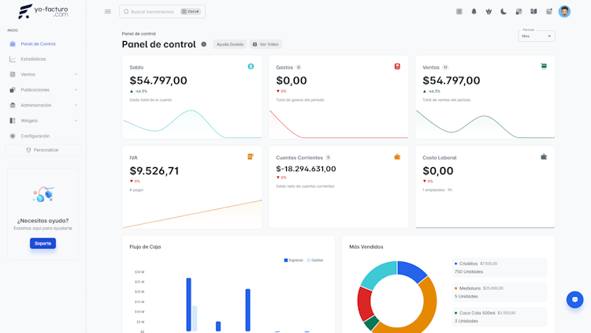Click the Buscar herramientas search field
591x333 pixels.
(x=162, y=12)
